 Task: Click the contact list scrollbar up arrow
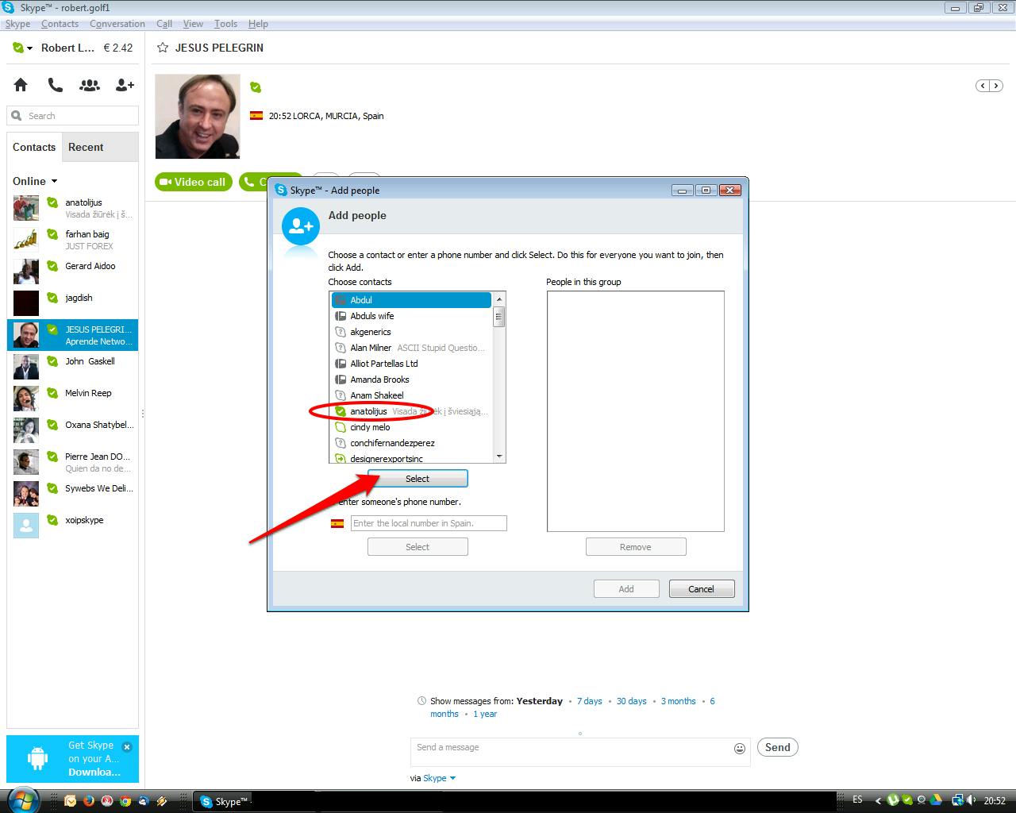coord(499,299)
